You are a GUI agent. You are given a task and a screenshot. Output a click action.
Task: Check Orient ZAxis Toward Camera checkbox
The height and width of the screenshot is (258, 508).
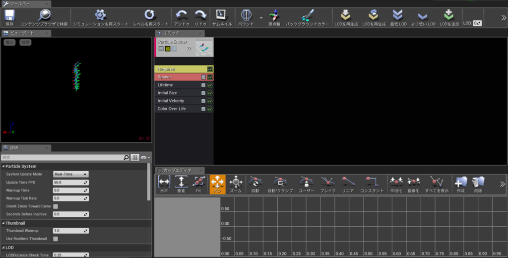(x=56, y=206)
